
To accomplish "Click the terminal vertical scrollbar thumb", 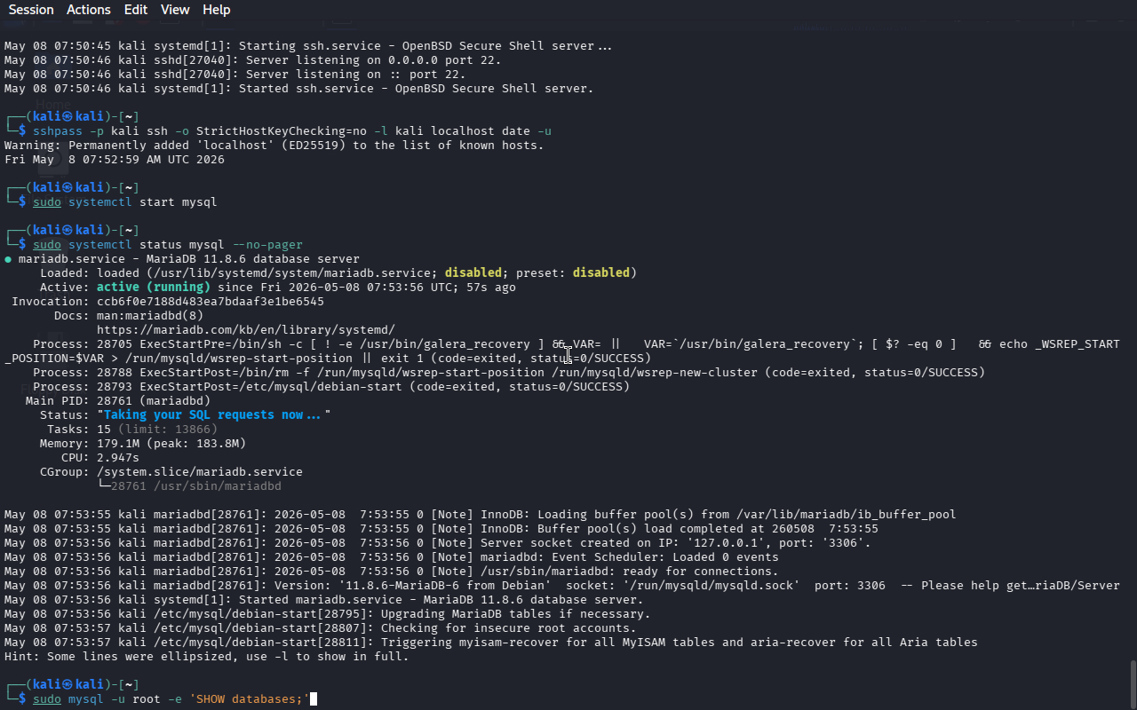I will [x=1133, y=683].
